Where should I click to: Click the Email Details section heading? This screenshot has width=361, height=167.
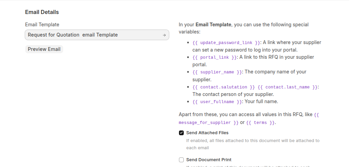(x=42, y=12)
